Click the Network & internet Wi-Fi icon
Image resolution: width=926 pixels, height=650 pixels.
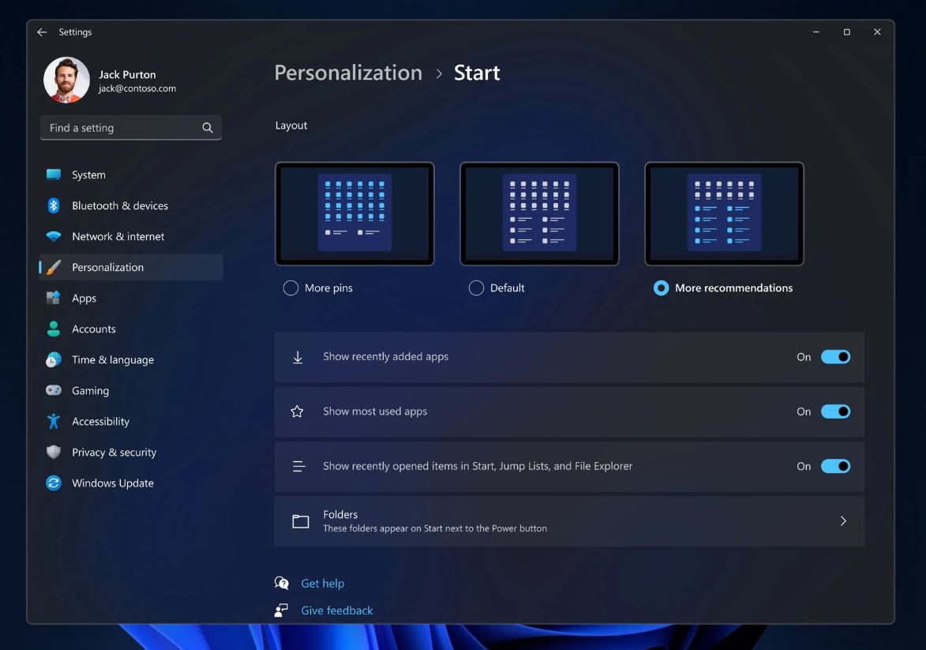point(54,236)
